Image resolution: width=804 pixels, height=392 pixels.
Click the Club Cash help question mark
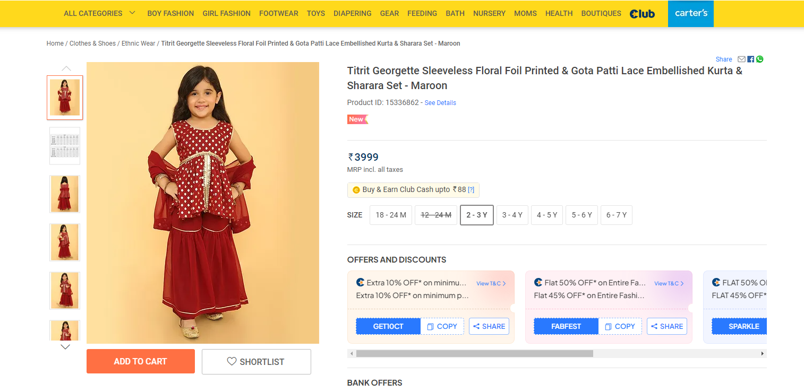471,190
